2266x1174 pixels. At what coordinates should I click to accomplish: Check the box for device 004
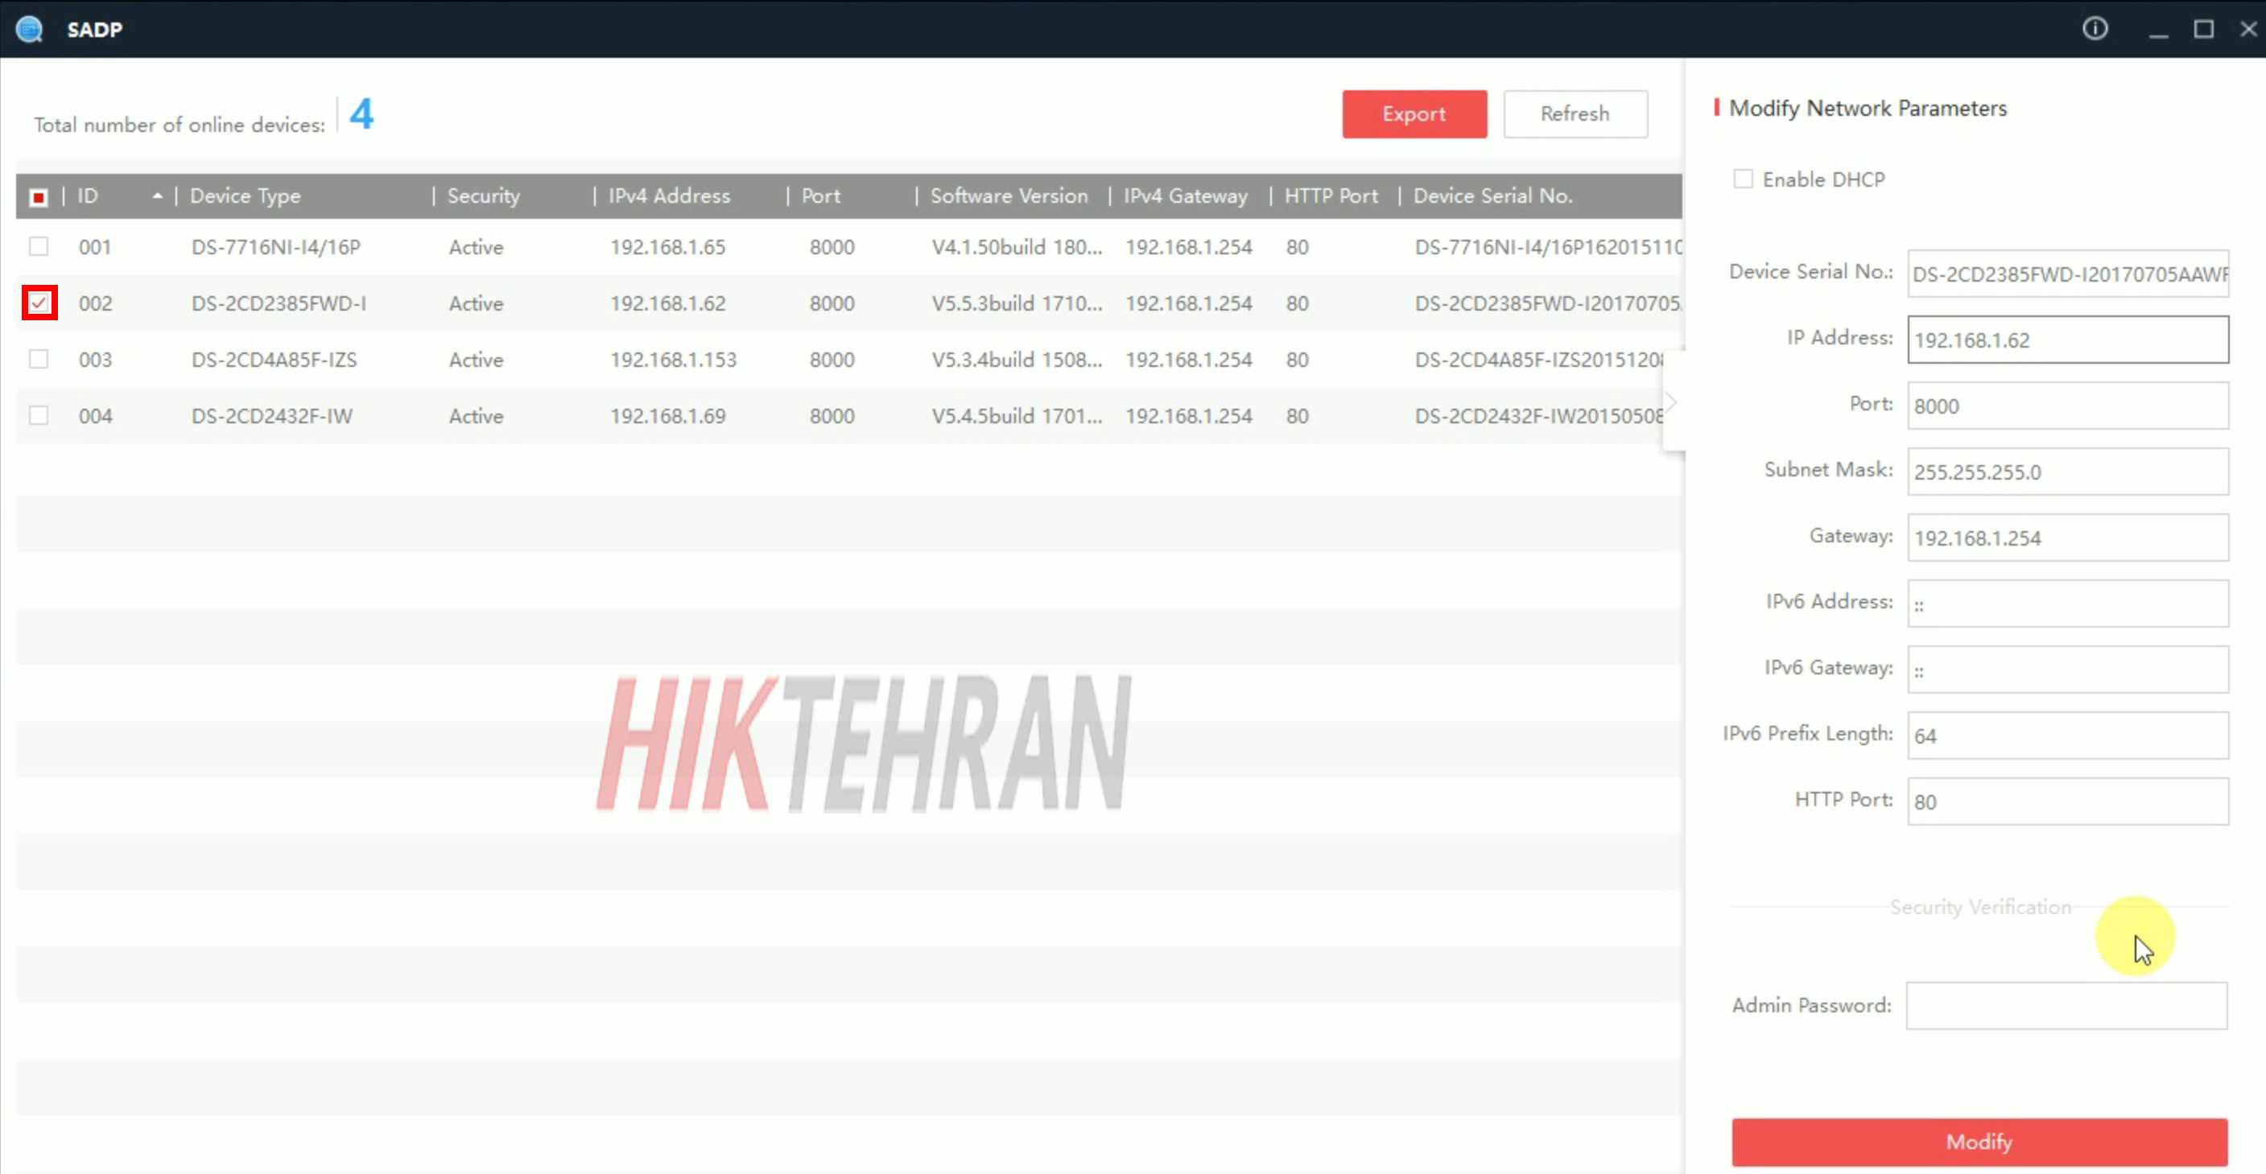click(39, 415)
